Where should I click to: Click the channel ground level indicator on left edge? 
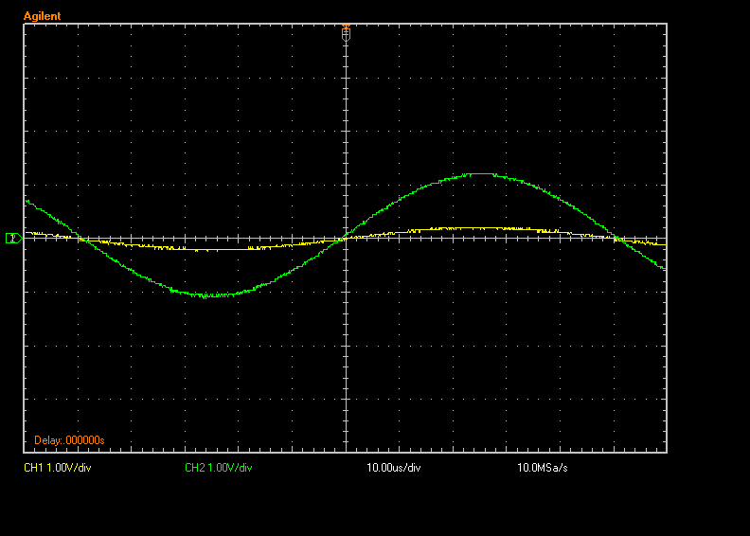[x=14, y=238]
